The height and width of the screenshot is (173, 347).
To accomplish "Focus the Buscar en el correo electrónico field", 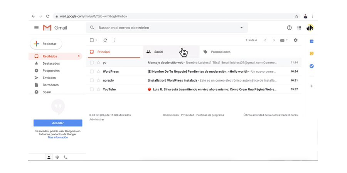I will coord(167,28).
